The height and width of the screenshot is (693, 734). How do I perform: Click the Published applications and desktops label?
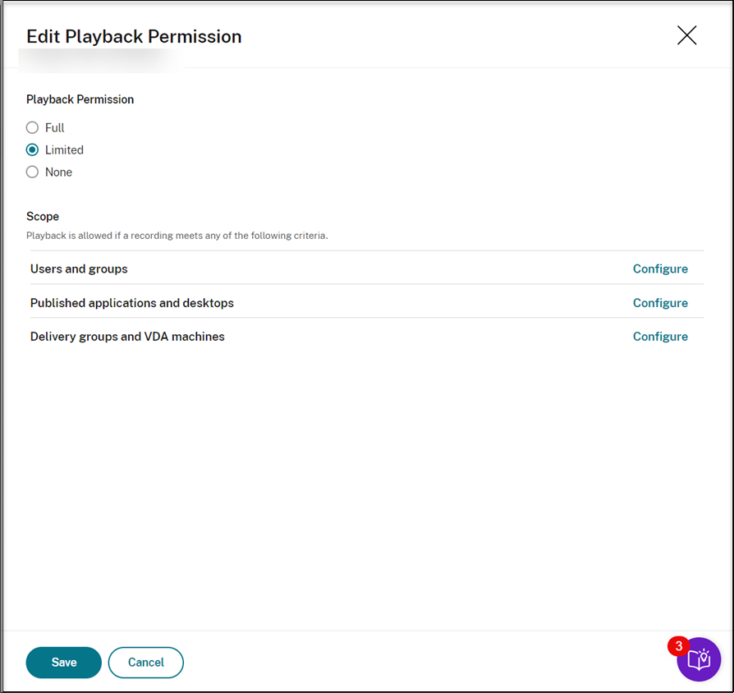point(132,303)
